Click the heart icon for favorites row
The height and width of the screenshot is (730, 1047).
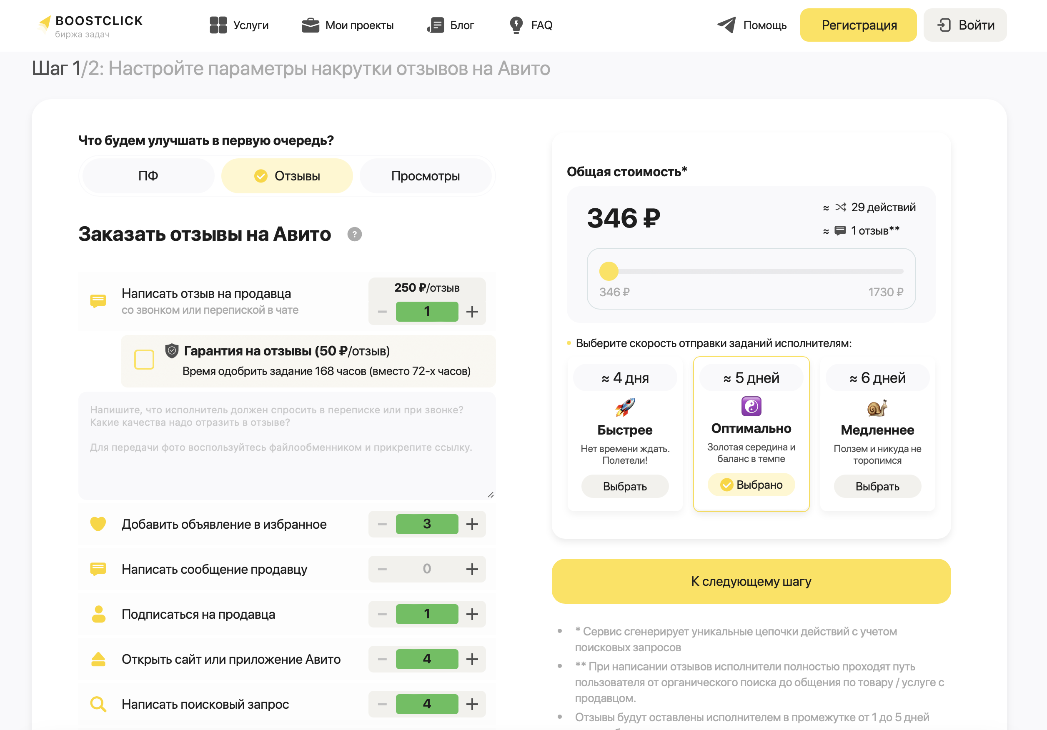[x=98, y=524]
